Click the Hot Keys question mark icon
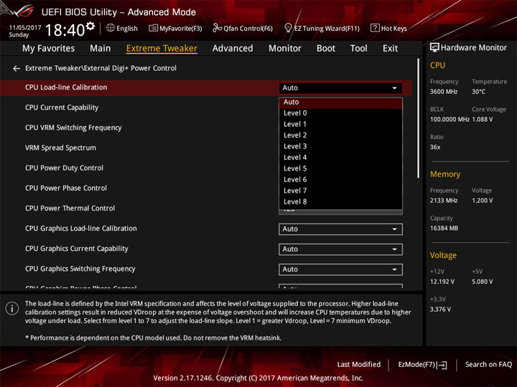Viewport: 517px width, 387px height. 375,28
